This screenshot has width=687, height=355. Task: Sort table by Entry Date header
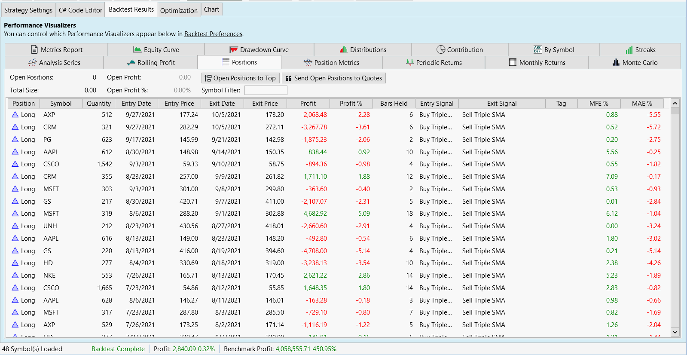click(136, 104)
